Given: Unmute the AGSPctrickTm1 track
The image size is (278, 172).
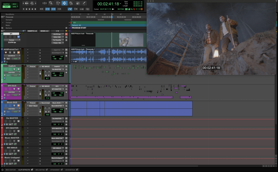Looking at the screenshot, I should click(x=19, y=53).
